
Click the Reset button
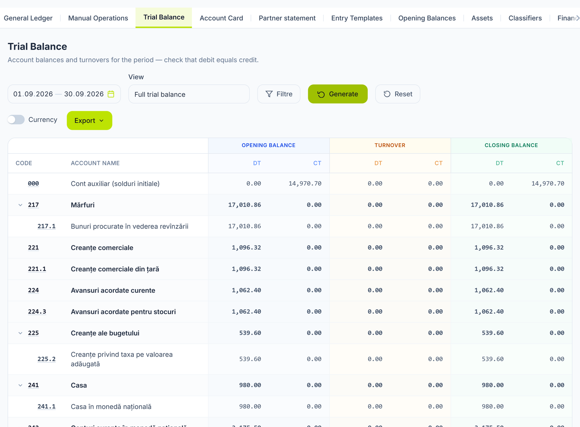397,94
